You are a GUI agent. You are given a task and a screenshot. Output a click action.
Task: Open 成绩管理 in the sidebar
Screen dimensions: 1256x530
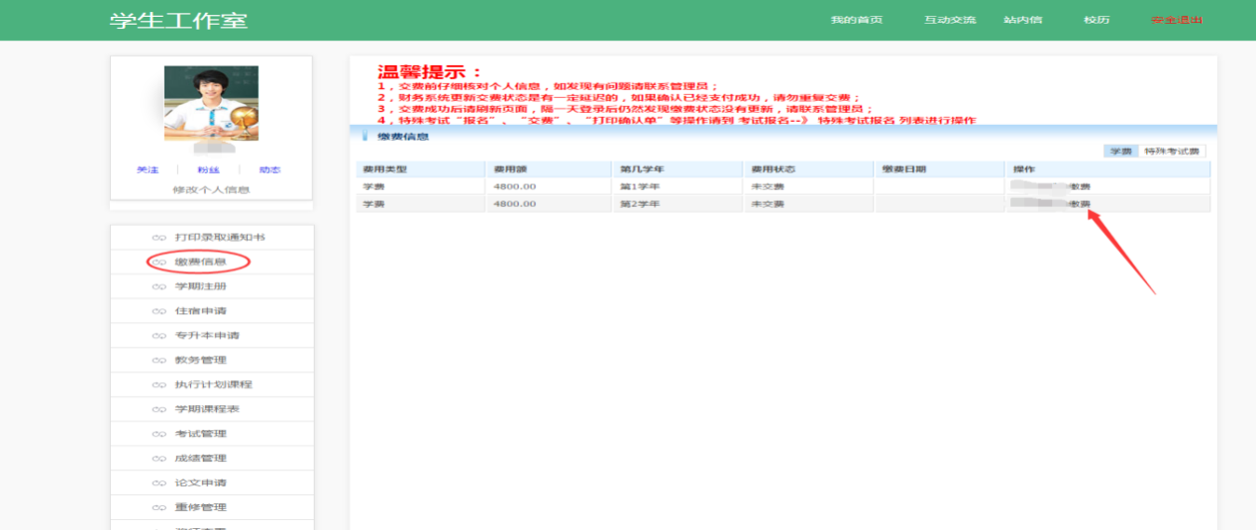click(201, 458)
